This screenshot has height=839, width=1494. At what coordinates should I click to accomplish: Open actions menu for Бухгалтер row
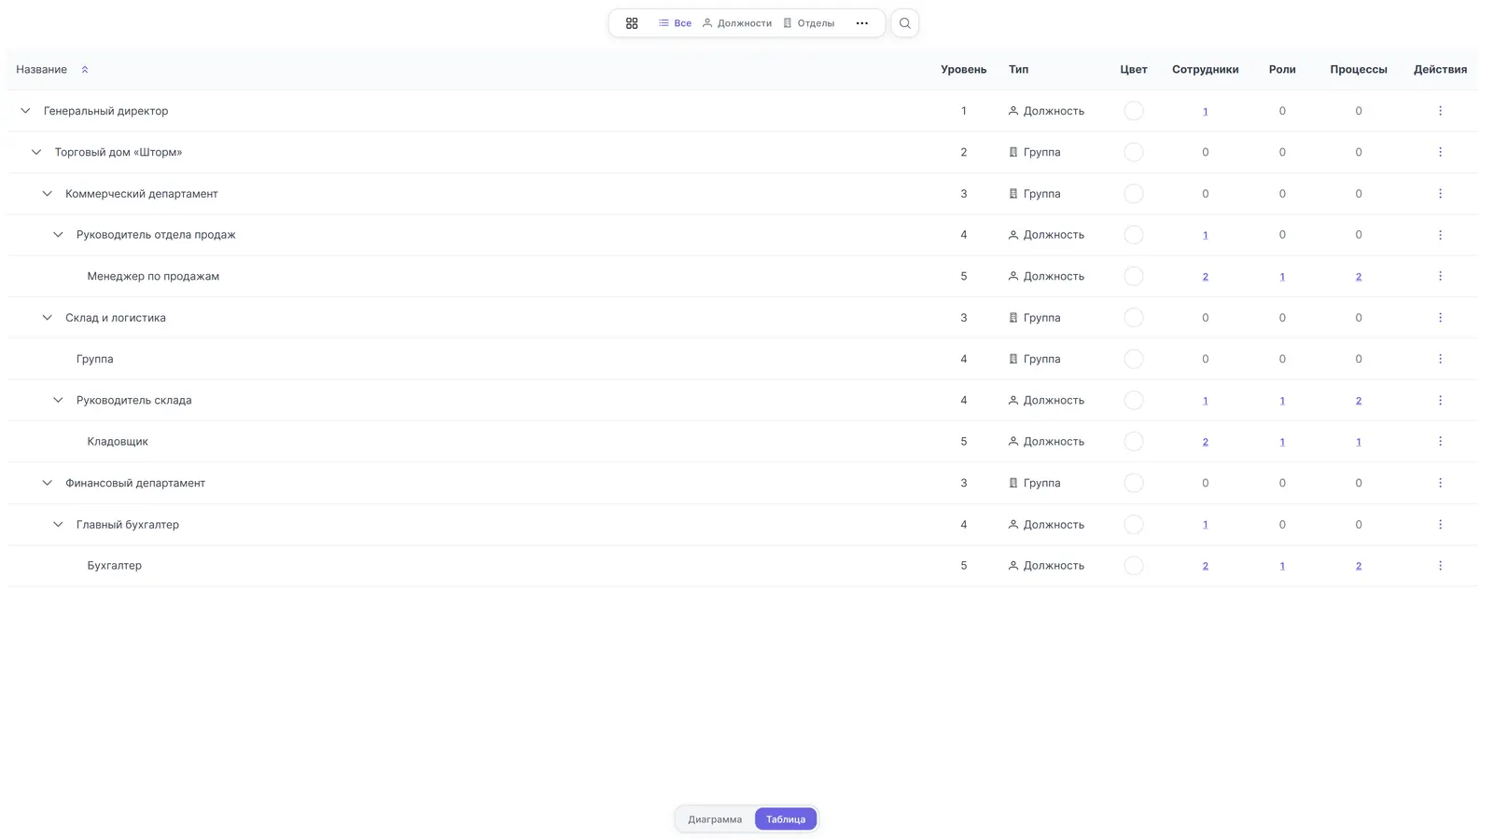point(1440,566)
